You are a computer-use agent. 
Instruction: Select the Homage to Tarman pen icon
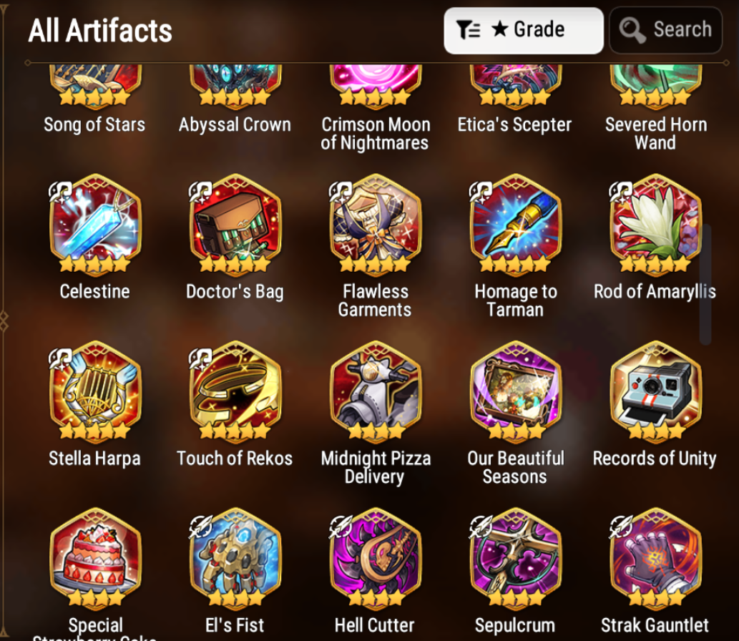tap(516, 225)
